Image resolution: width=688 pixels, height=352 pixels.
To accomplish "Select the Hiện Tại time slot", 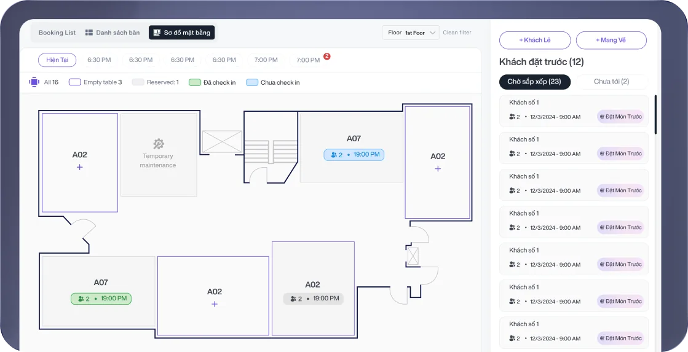I will (57, 60).
